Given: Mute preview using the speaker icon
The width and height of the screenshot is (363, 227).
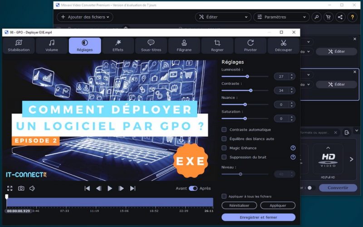Looking at the screenshot, I should (x=32, y=188).
